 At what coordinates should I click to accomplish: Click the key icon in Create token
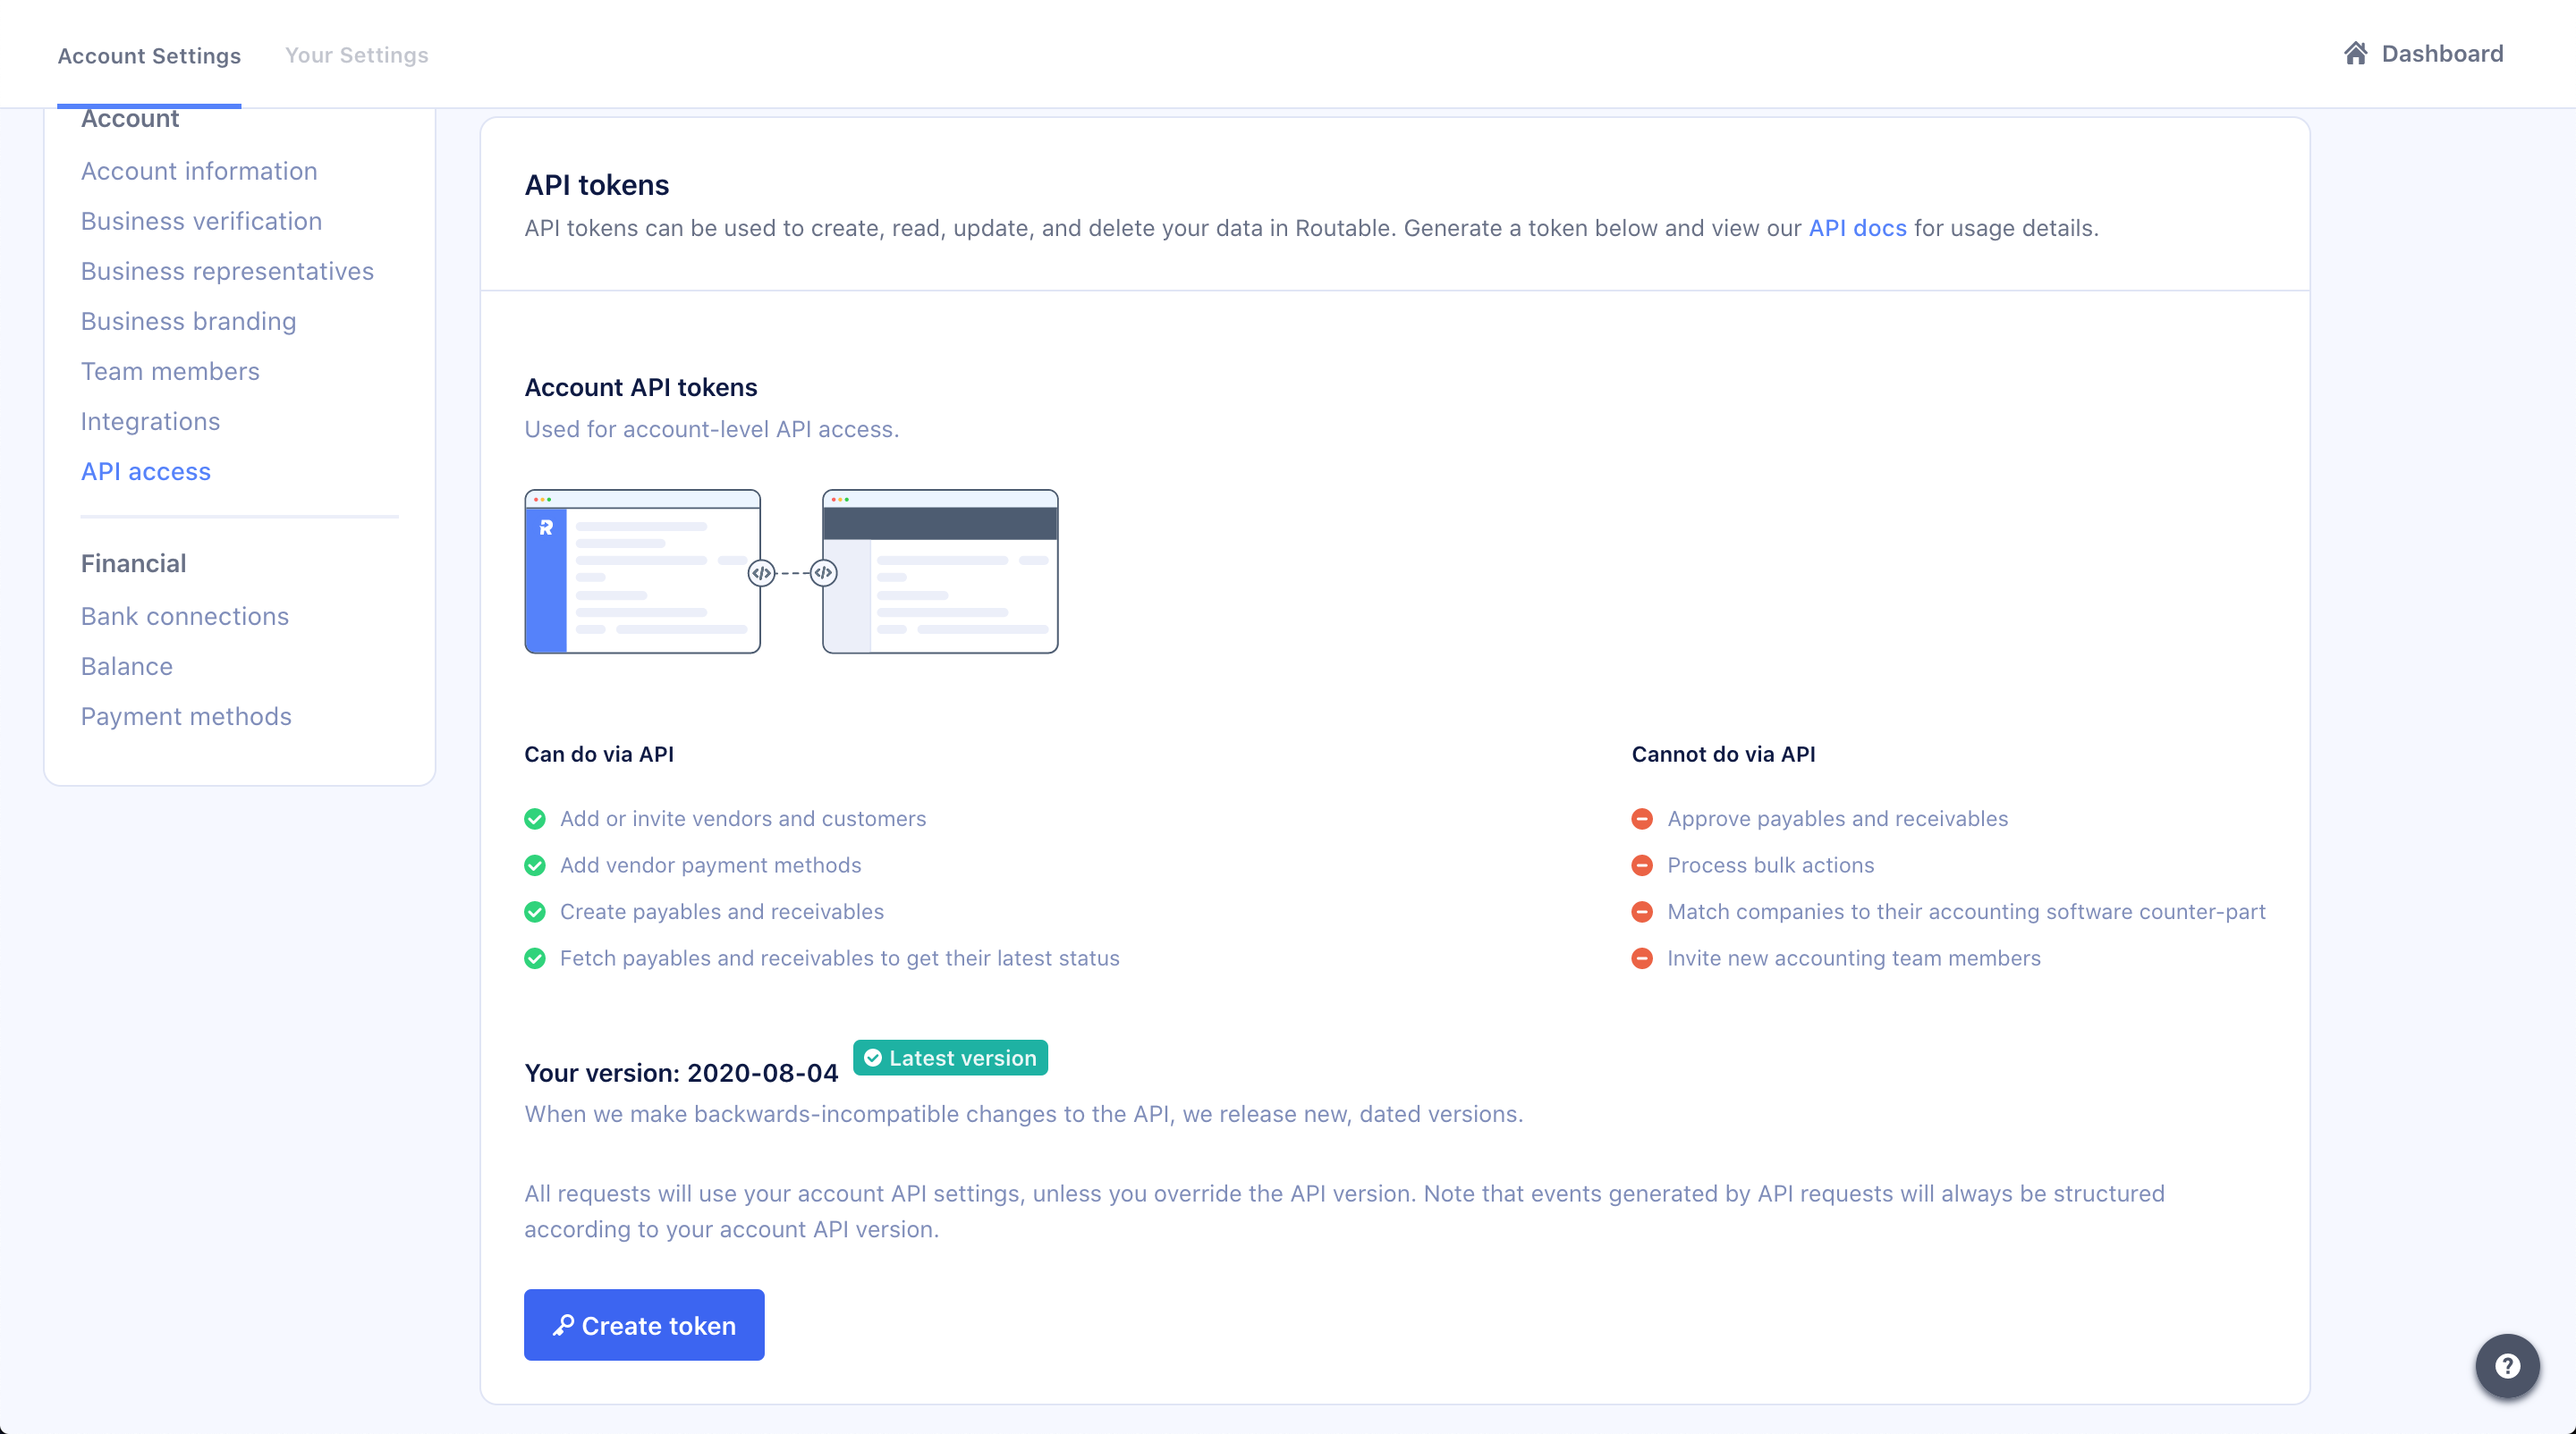click(x=563, y=1324)
